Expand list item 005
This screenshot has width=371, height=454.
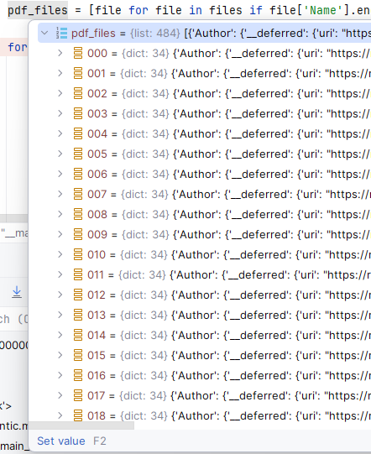click(60, 154)
